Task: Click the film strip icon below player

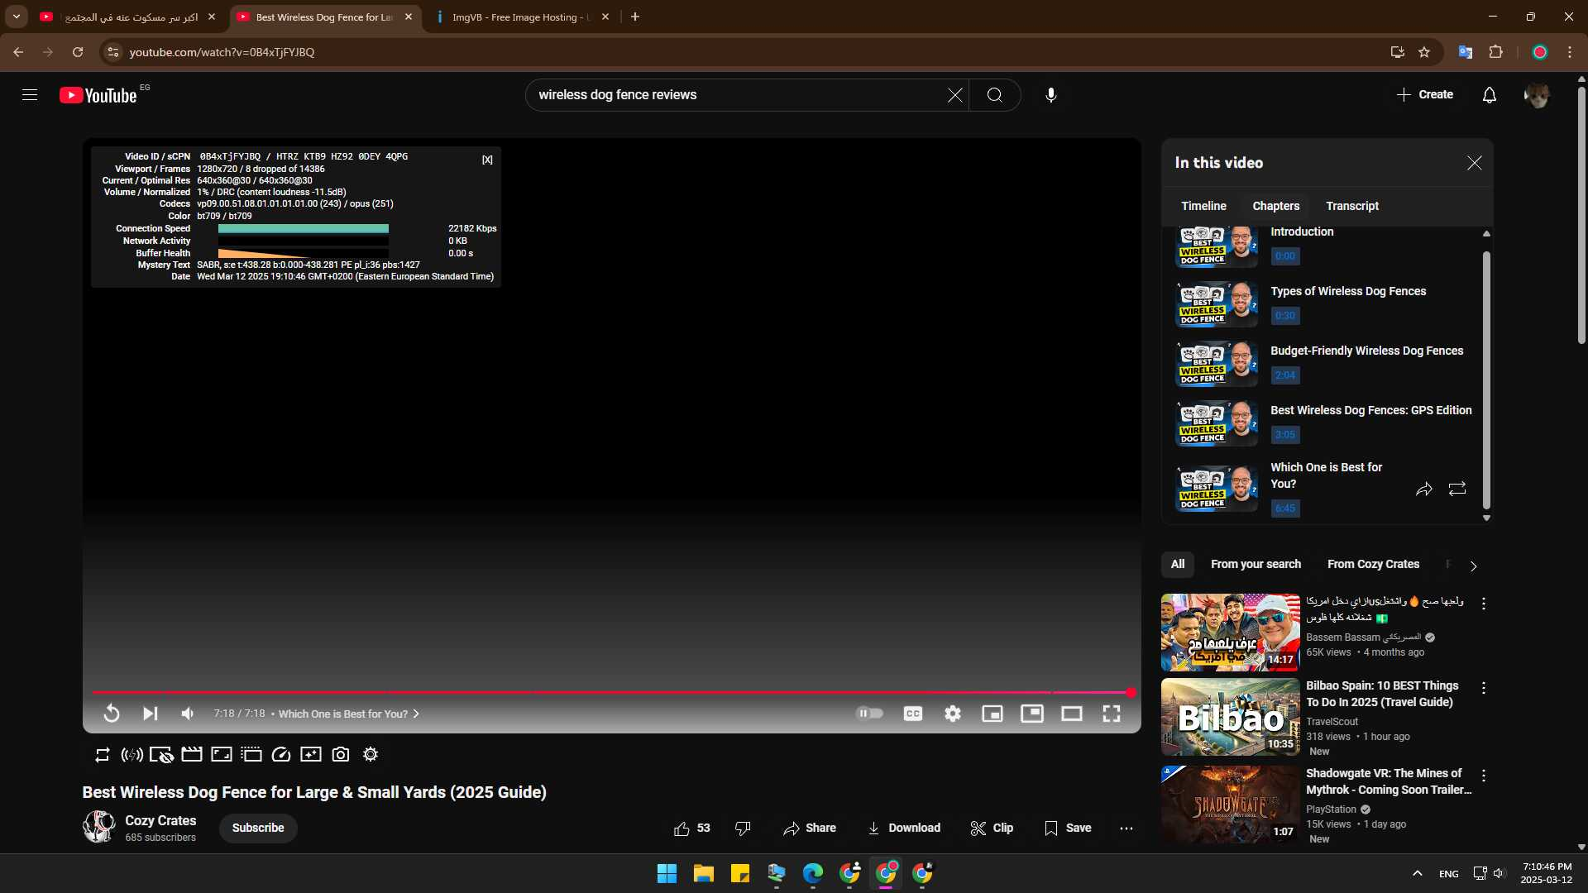Action: [x=191, y=754]
